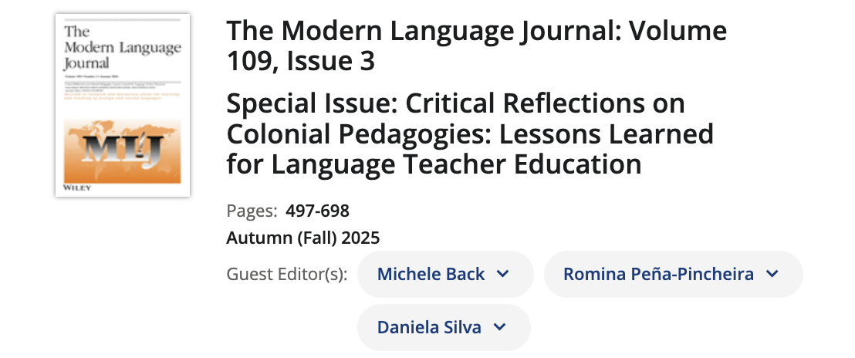Click the page range 497-698
This screenshot has height=358, width=855.
point(317,211)
